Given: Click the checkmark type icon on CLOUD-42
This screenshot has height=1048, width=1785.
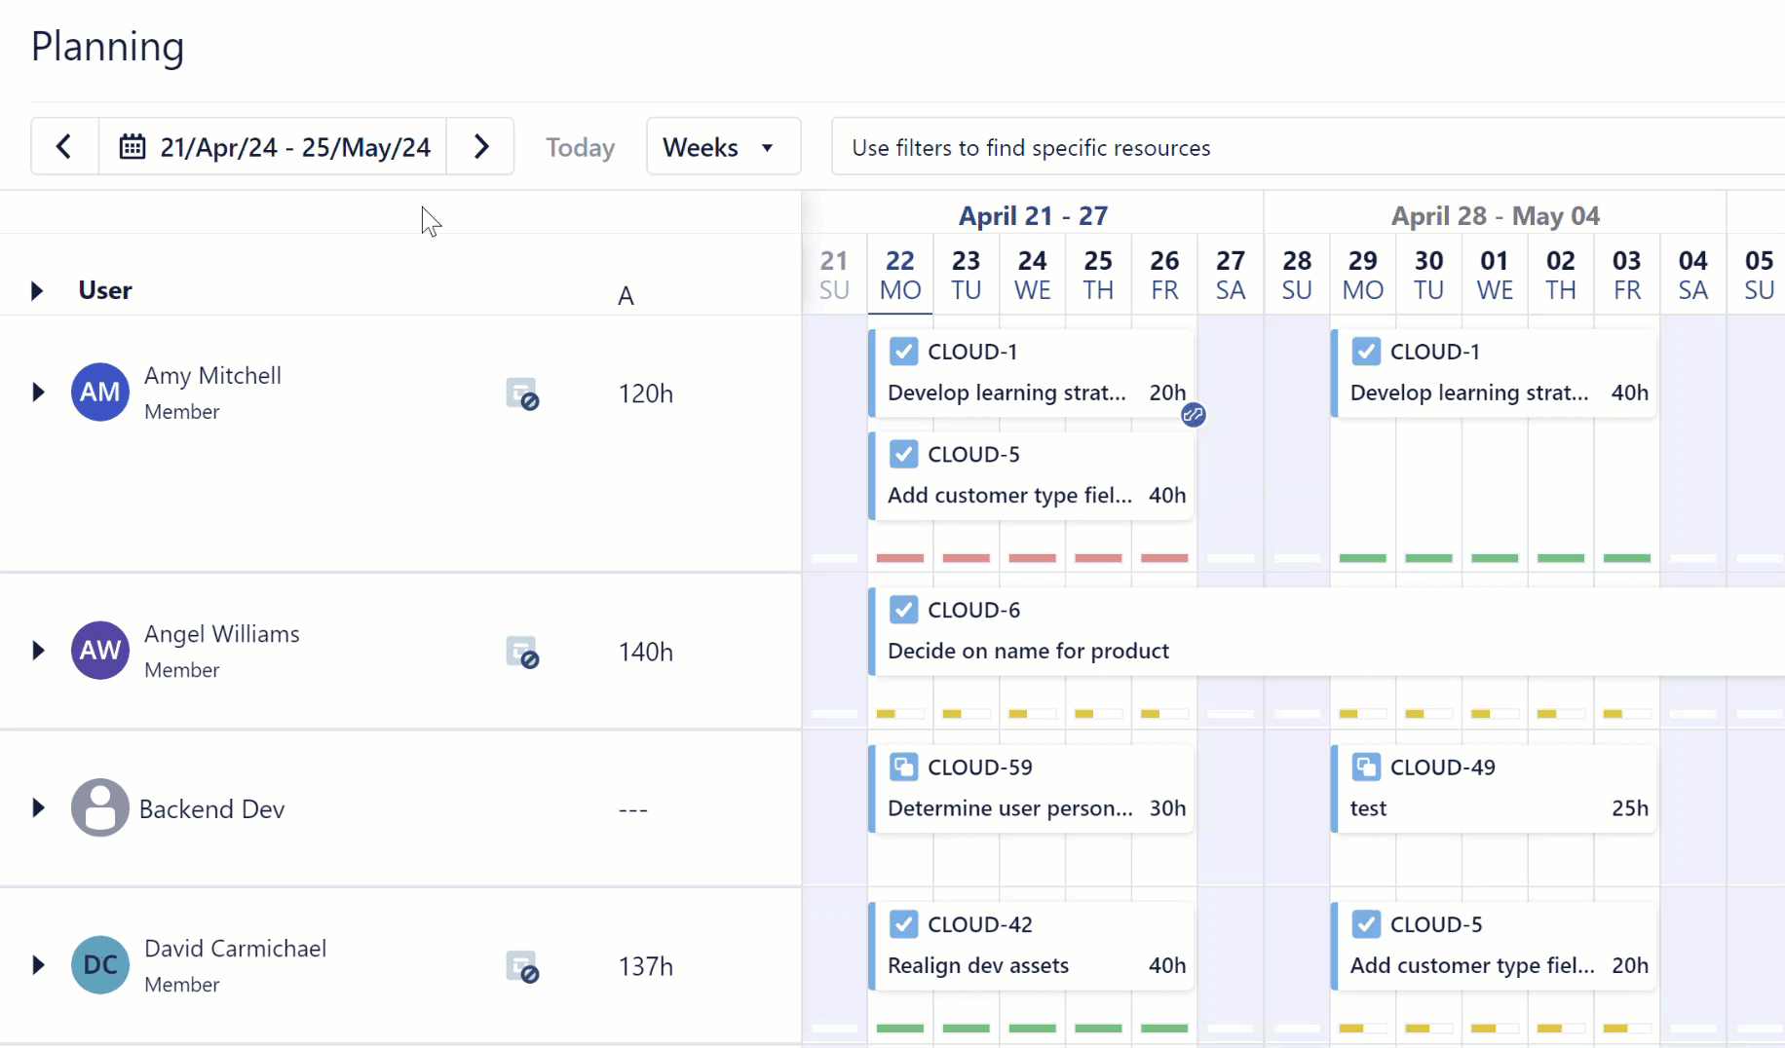Looking at the screenshot, I should click(x=903, y=923).
